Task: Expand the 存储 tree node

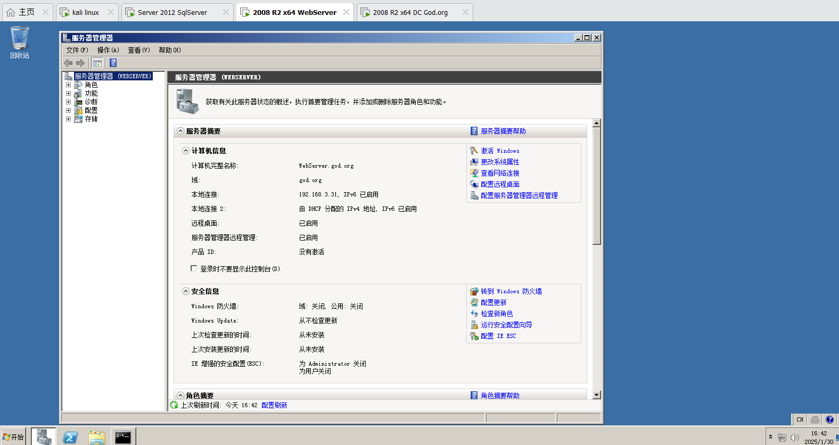Action: pyautogui.click(x=68, y=119)
